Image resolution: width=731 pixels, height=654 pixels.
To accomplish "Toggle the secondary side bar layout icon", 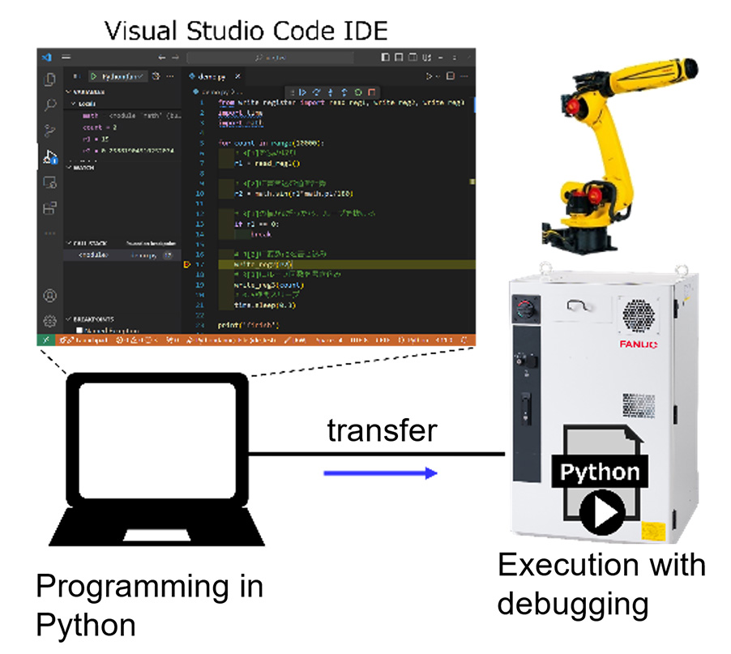I will pyautogui.click(x=413, y=57).
